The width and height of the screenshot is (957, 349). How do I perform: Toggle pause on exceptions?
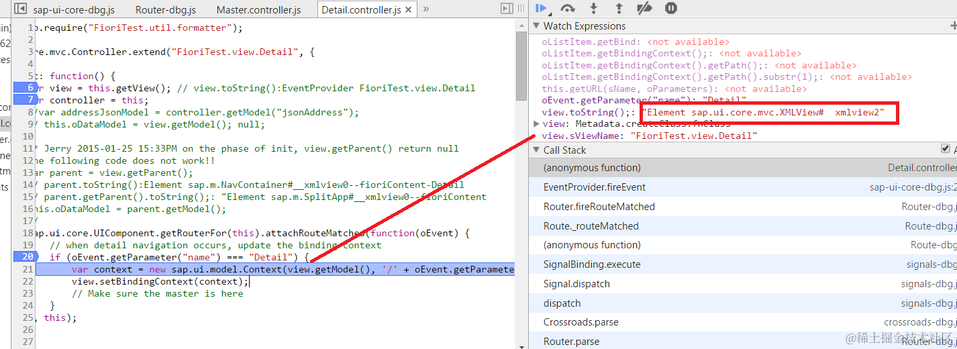coord(670,9)
